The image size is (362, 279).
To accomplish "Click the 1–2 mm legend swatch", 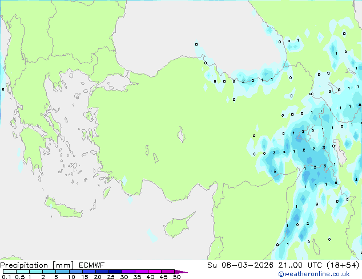I will (x=36, y=272).
